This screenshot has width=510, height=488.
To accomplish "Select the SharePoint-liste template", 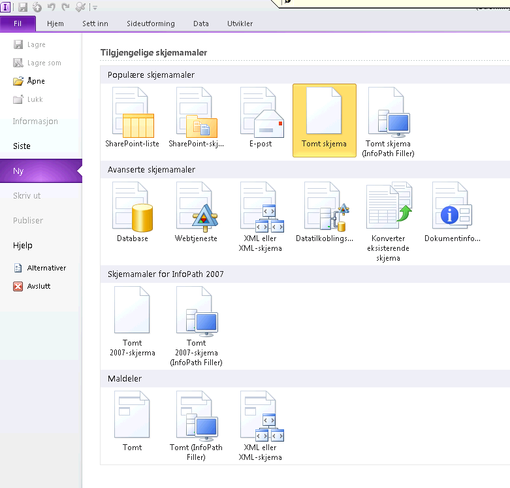I will 133,118.
